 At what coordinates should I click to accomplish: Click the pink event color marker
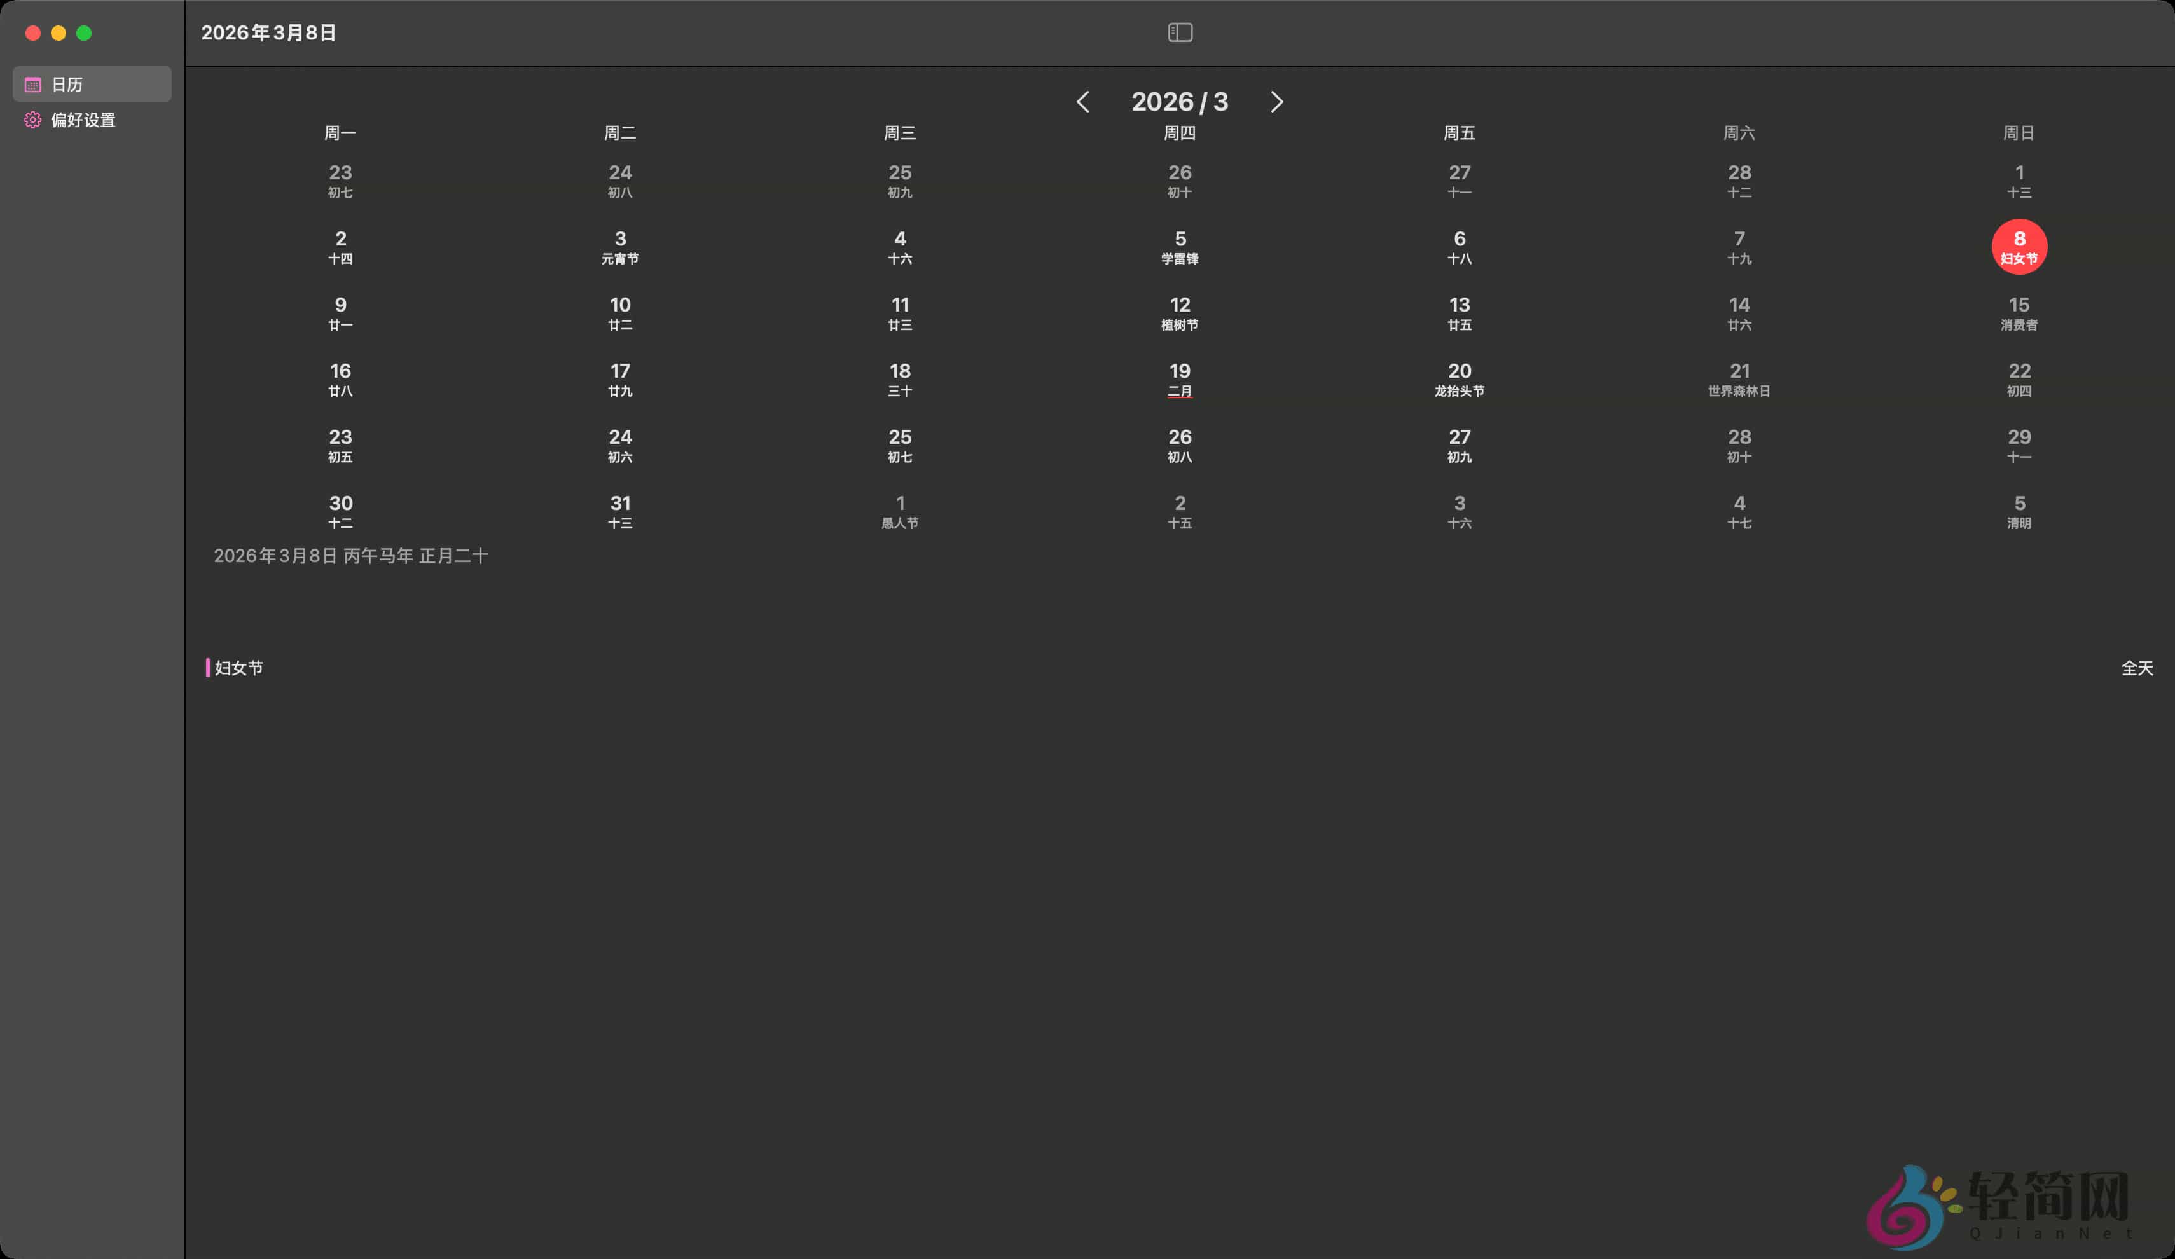208,667
